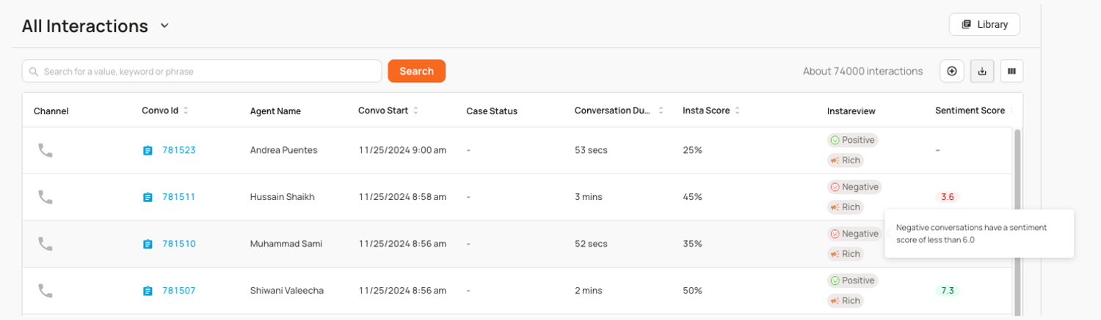This screenshot has height=320, width=1101.
Task: Open the Library button
Action: click(x=984, y=24)
